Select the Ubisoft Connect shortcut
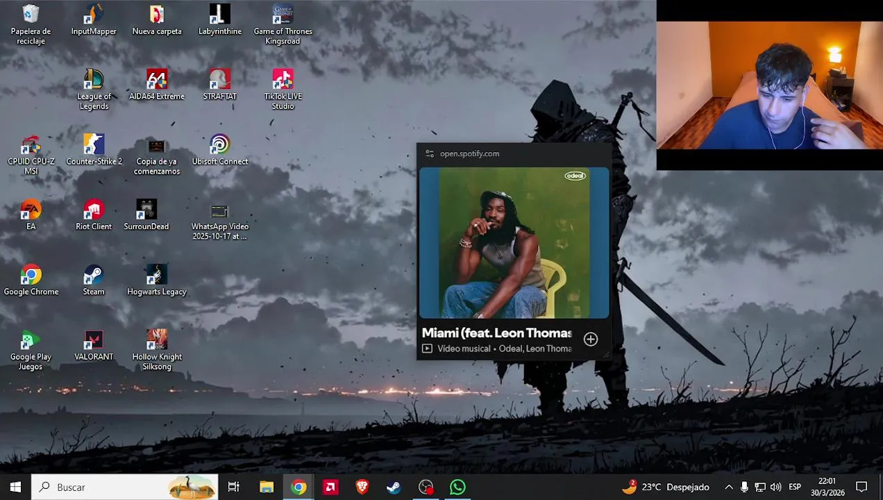Screen dimensions: 883x500 point(220,150)
